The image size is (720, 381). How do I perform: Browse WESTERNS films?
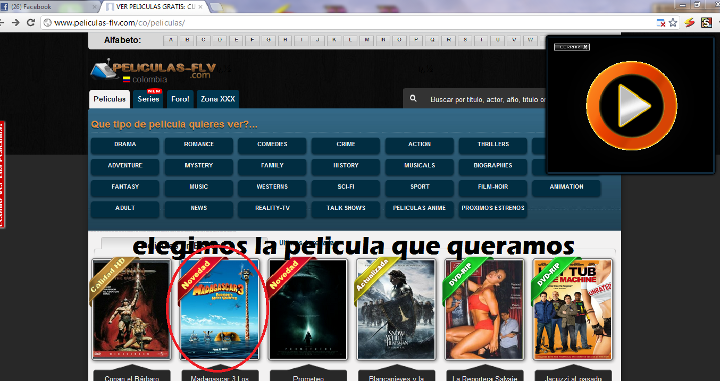click(x=272, y=188)
